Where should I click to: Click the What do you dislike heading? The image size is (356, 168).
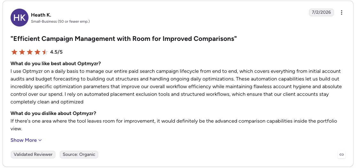coord(53,113)
